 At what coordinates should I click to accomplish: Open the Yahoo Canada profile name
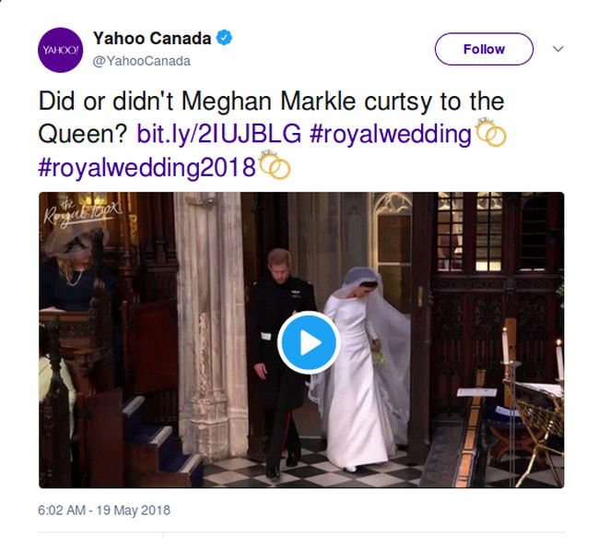click(x=152, y=39)
